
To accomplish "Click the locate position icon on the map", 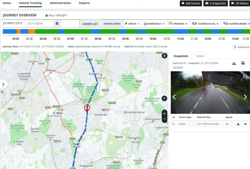I will [164, 98].
